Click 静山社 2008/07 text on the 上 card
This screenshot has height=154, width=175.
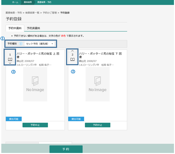26,61
